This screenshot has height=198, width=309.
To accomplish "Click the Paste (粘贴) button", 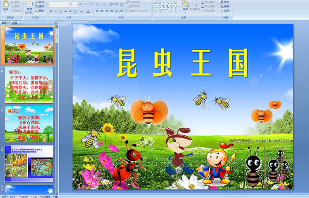I will click(6, 7).
